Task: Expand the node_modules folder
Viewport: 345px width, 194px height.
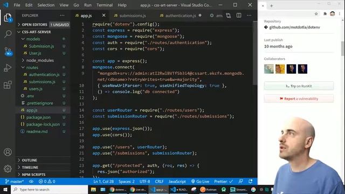Action: (43, 60)
